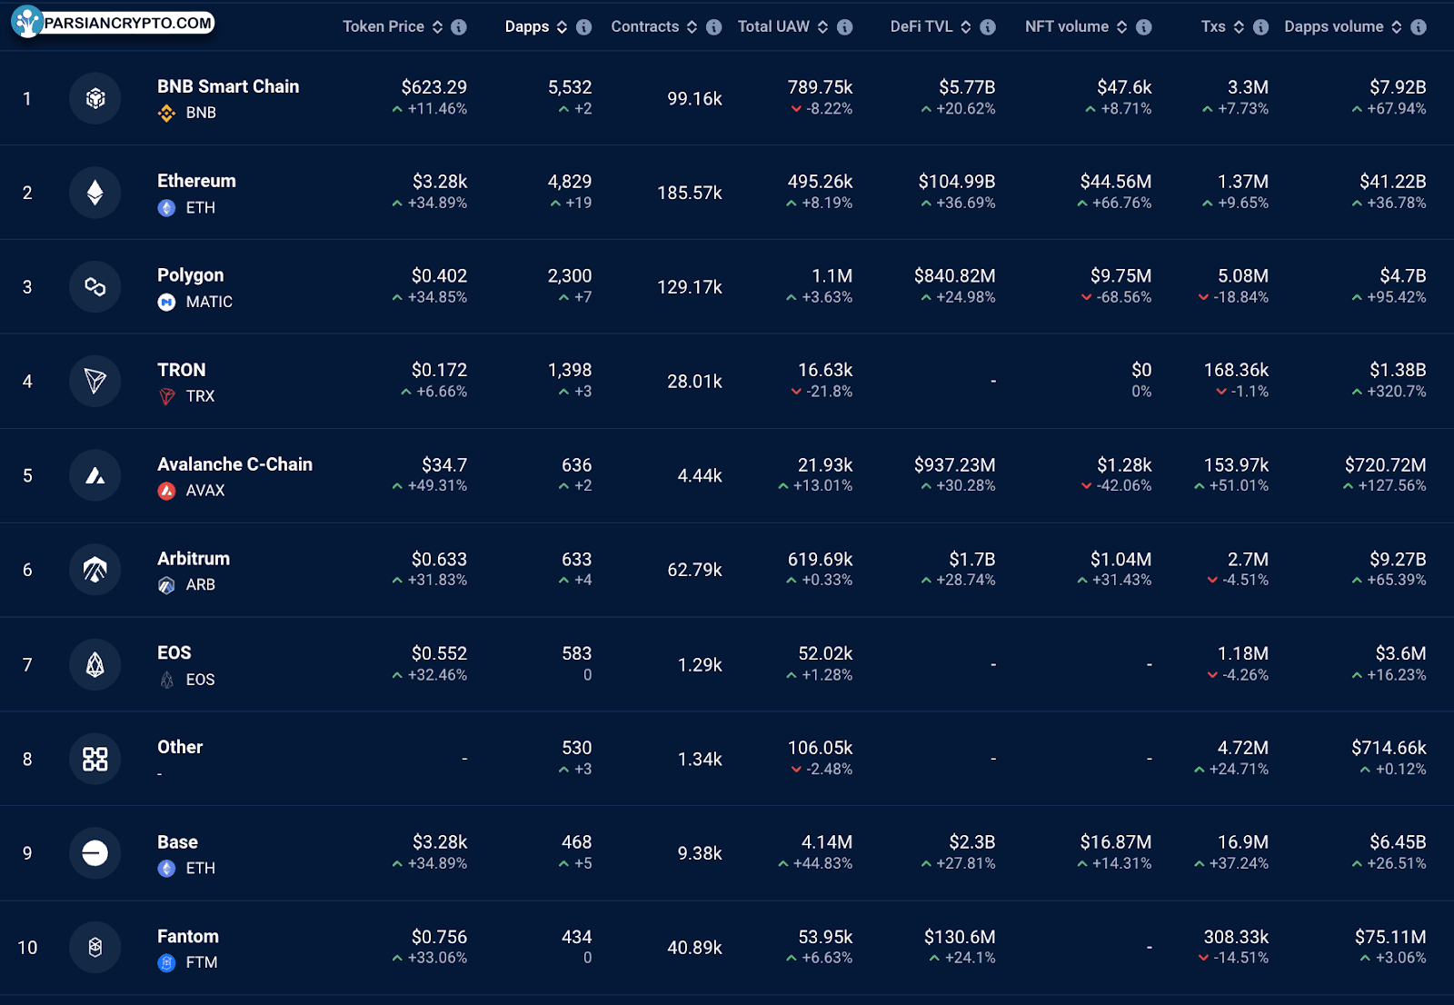
Task: Click the Contracts column header label
Action: pos(645,26)
